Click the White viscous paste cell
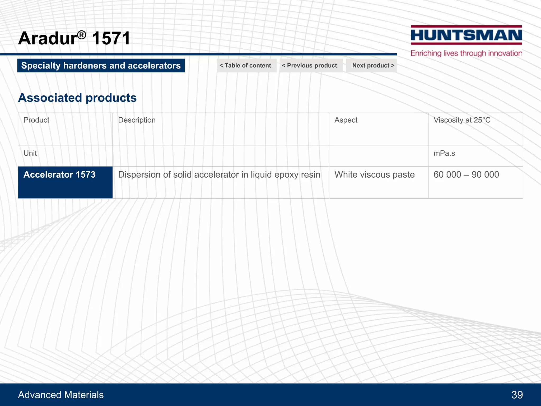Screen dimensions: 541x406 tap(374, 175)
